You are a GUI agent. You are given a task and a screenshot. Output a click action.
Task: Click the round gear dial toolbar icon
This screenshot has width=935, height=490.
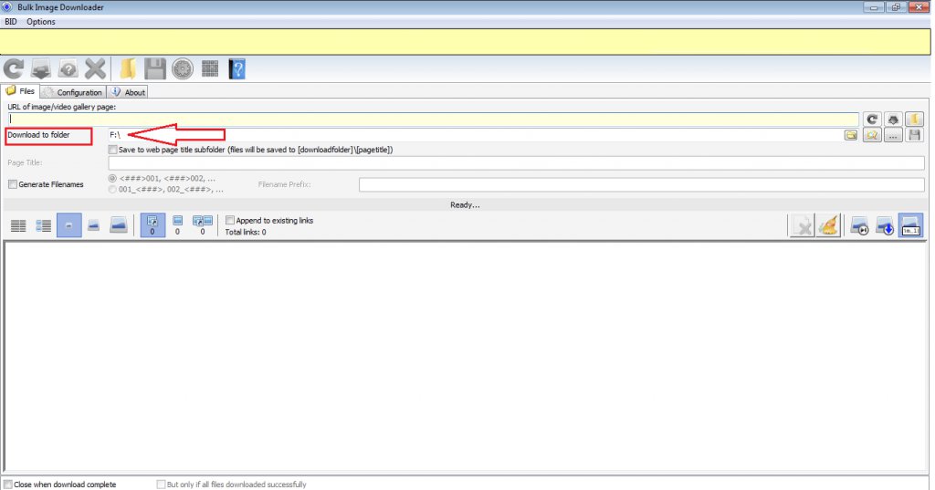click(x=183, y=69)
